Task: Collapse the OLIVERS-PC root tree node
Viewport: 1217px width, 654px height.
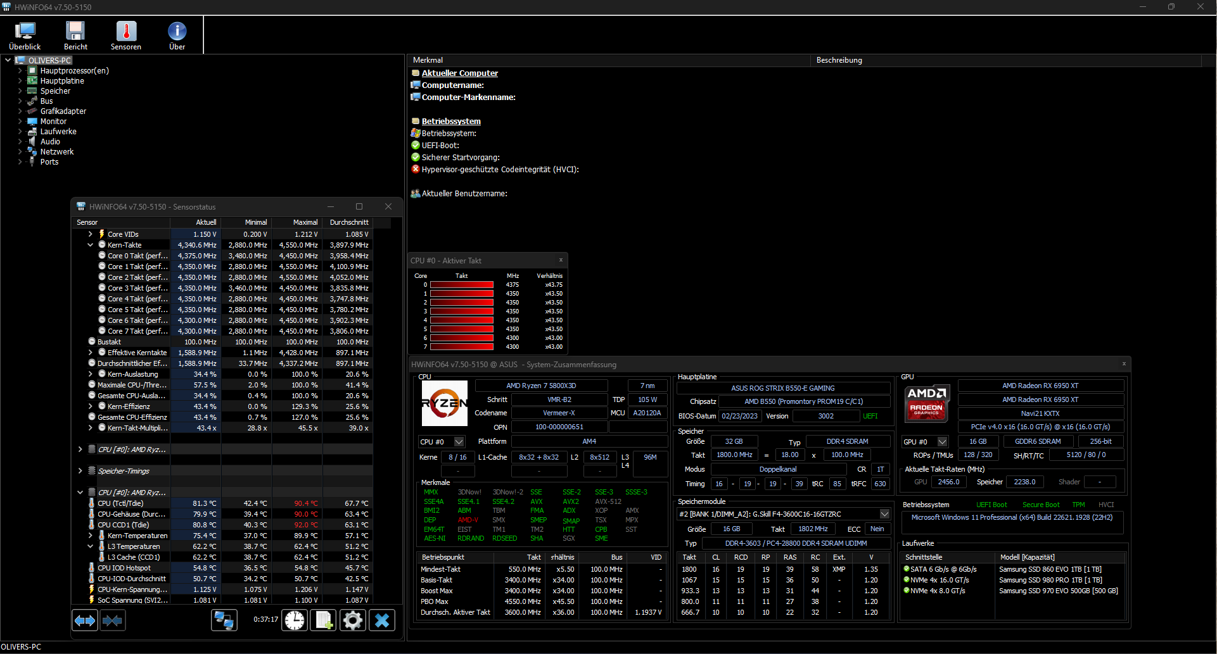Action: 8,61
